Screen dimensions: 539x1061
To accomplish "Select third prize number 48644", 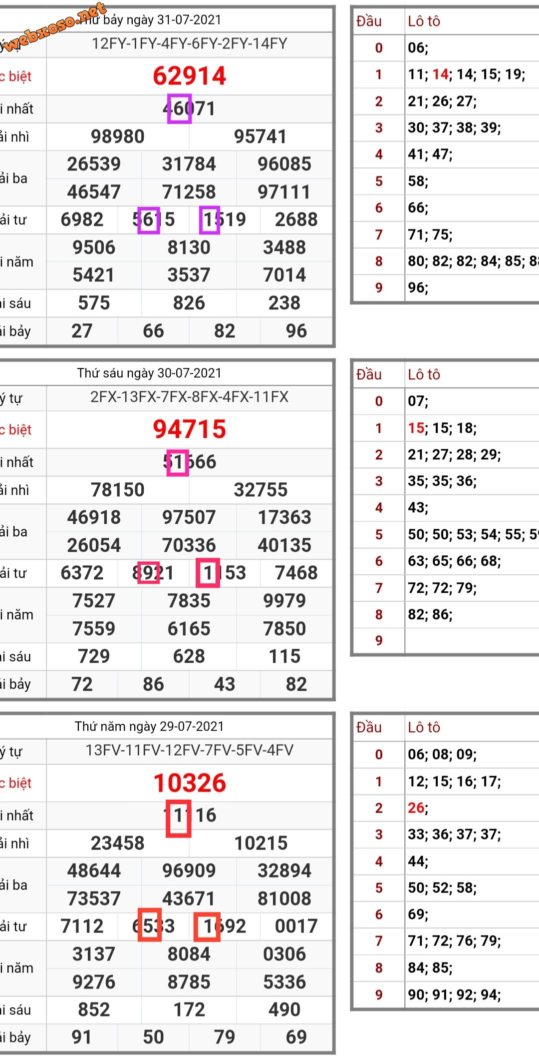I will pyautogui.click(x=94, y=871).
